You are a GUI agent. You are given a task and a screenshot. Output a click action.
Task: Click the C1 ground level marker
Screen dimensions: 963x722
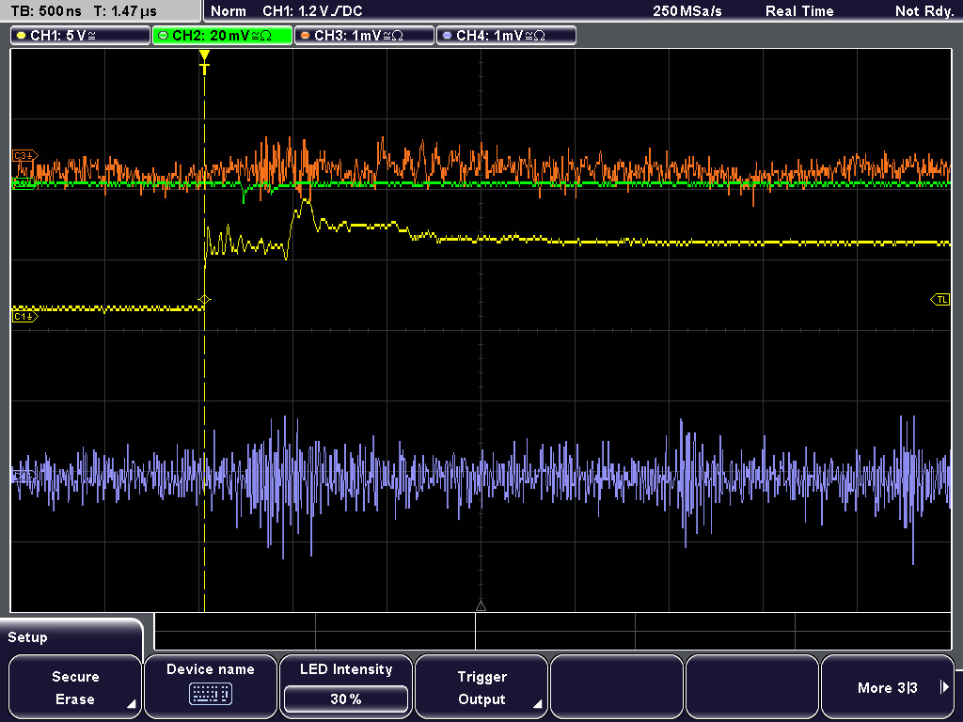[25, 317]
